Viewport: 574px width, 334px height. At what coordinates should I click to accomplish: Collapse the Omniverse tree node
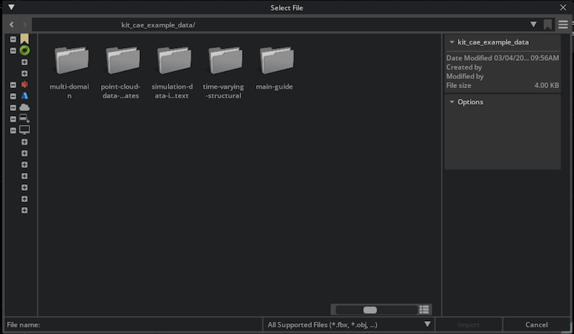(x=13, y=50)
